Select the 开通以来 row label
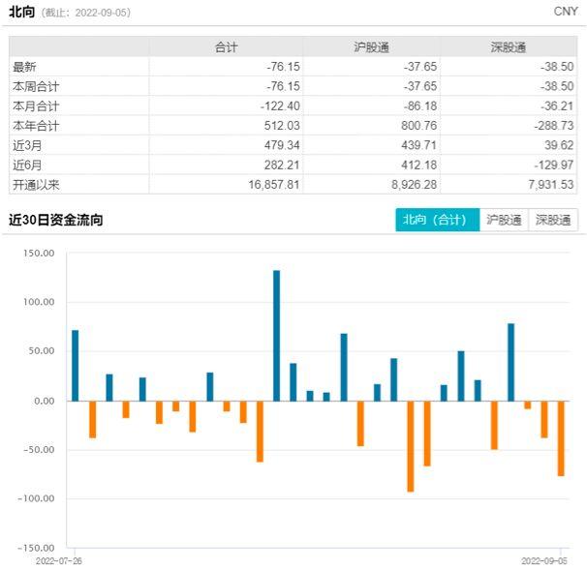This screenshot has height=570, width=587. point(36,185)
